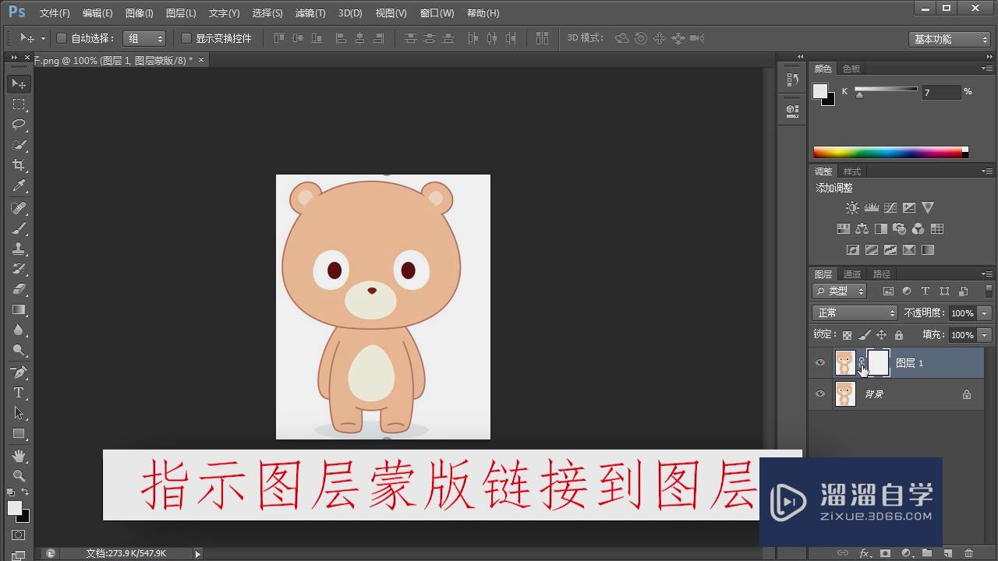Open the 图像(I) menu
998x561 pixels.
tap(140, 13)
